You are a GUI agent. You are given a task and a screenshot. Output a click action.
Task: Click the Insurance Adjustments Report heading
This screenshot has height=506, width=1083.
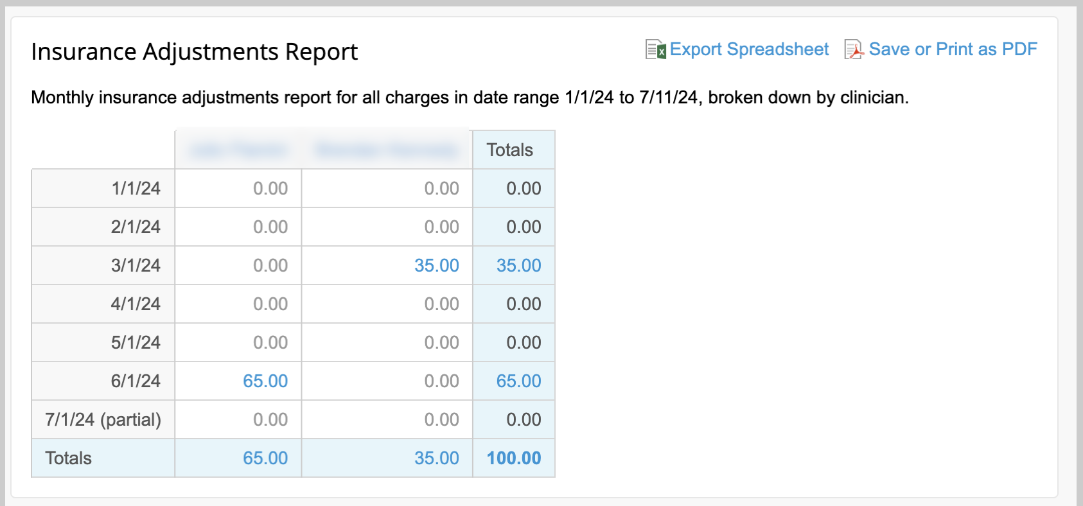point(194,51)
